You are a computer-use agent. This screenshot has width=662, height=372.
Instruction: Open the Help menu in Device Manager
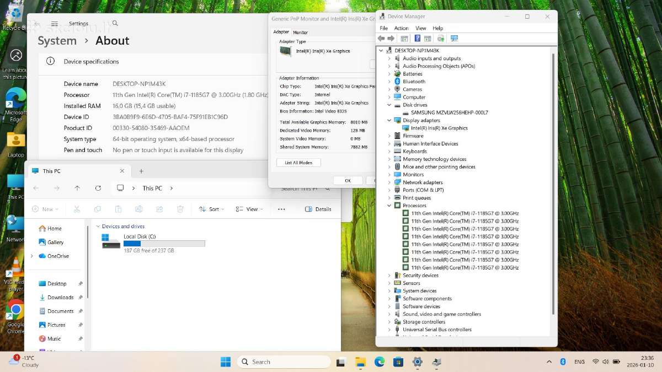(438, 28)
